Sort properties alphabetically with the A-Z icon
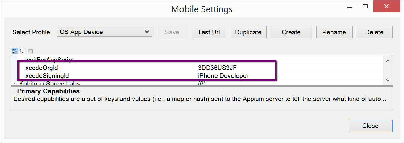The height and width of the screenshot is (143, 404). pyautogui.click(x=22, y=51)
